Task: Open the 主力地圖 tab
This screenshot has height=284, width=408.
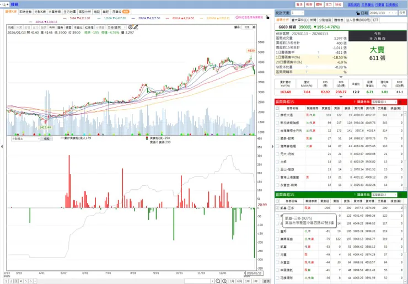Action: 69,12
